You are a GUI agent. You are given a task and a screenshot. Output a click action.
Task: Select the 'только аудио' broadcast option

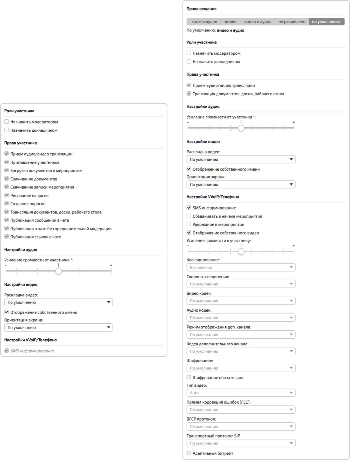click(x=204, y=22)
